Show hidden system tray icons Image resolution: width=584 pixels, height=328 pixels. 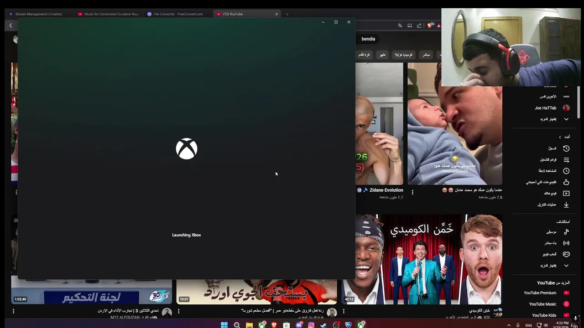coord(509,325)
